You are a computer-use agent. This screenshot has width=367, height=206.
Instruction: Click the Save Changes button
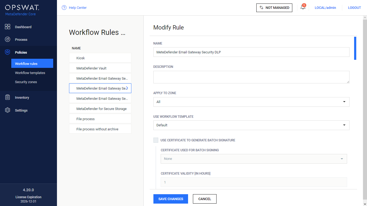pyautogui.click(x=171, y=199)
